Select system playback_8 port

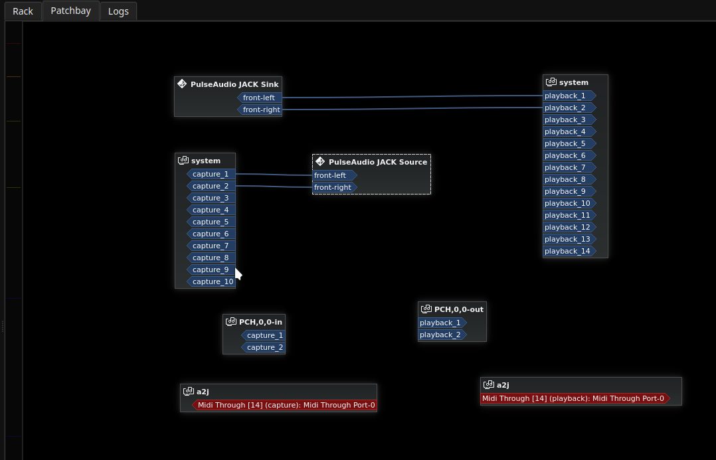569,179
